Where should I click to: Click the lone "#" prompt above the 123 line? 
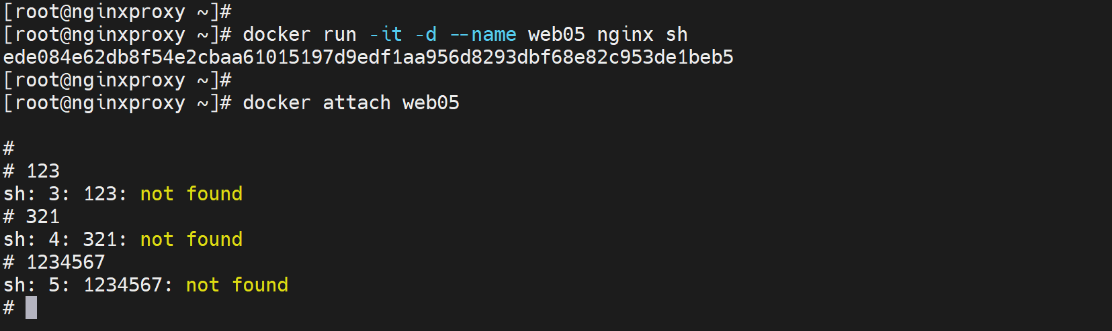[9, 149]
